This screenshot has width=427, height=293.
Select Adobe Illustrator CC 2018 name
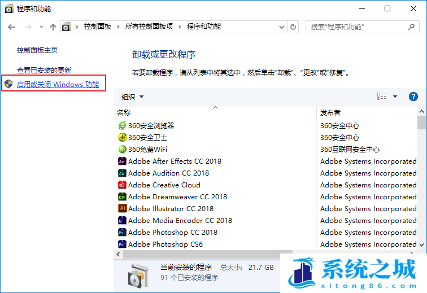point(171,208)
